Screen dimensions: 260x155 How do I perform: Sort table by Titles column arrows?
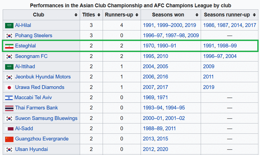pos(99,15)
